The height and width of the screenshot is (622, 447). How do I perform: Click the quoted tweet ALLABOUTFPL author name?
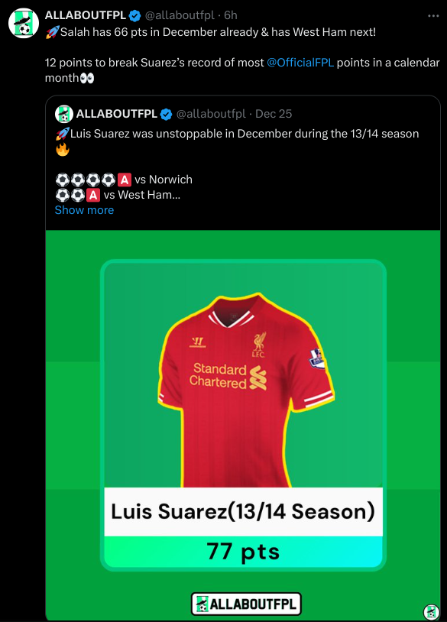pos(117,114)
